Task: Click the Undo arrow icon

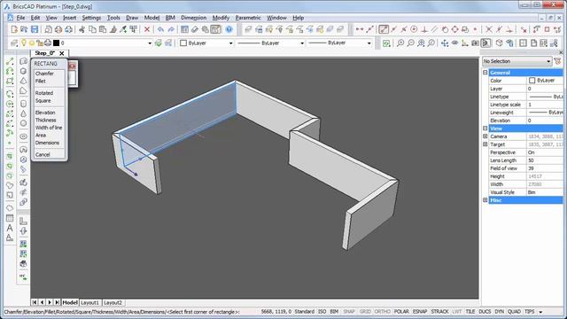Action: (160, 29)
